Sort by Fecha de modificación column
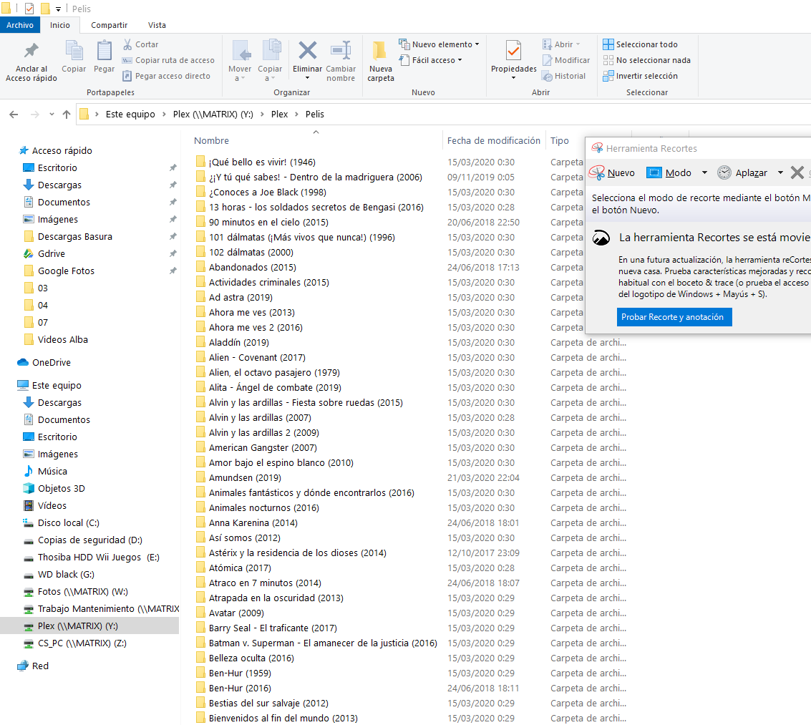Screen dimensions: 811x725 (x=493, y=141)
